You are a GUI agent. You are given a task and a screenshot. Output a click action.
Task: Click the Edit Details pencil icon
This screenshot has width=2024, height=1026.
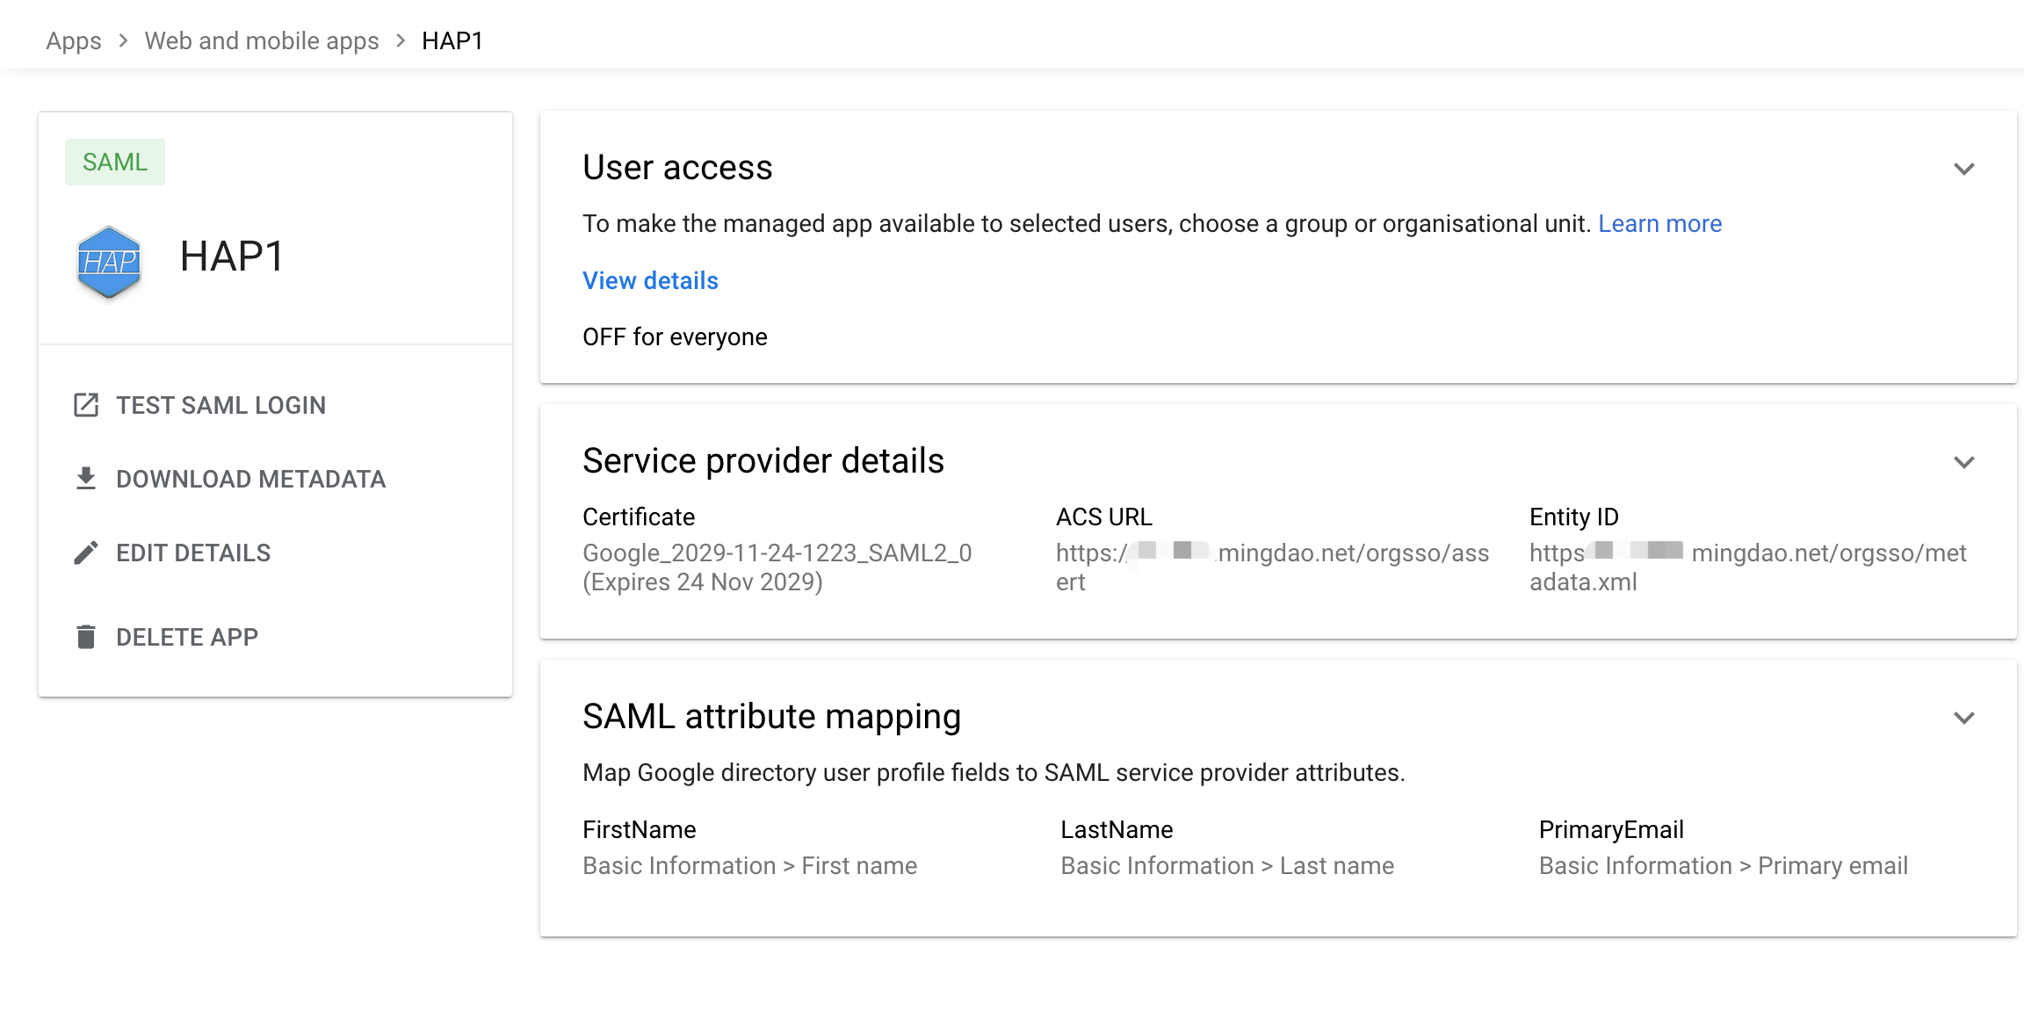[86, 553]
